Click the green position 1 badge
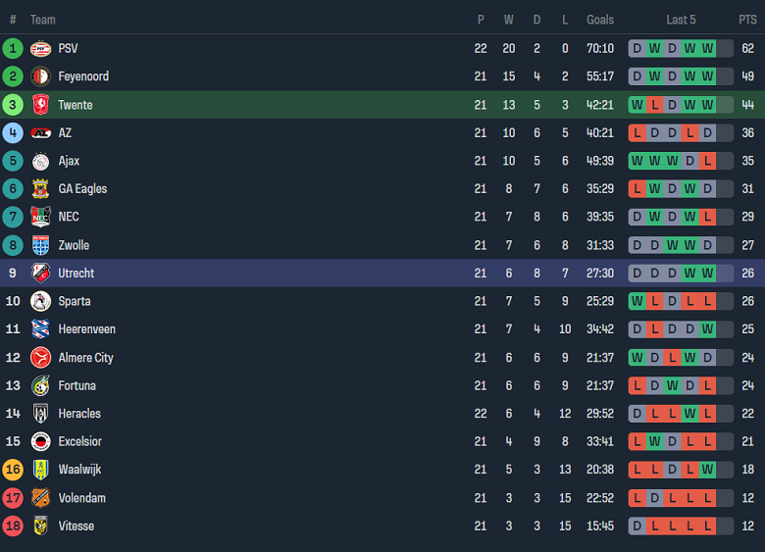The image size is (765, 552). (x=13, y=48)
